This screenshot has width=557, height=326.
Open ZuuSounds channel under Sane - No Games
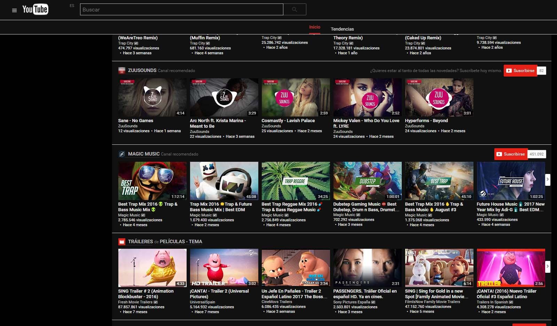(128, 126)
